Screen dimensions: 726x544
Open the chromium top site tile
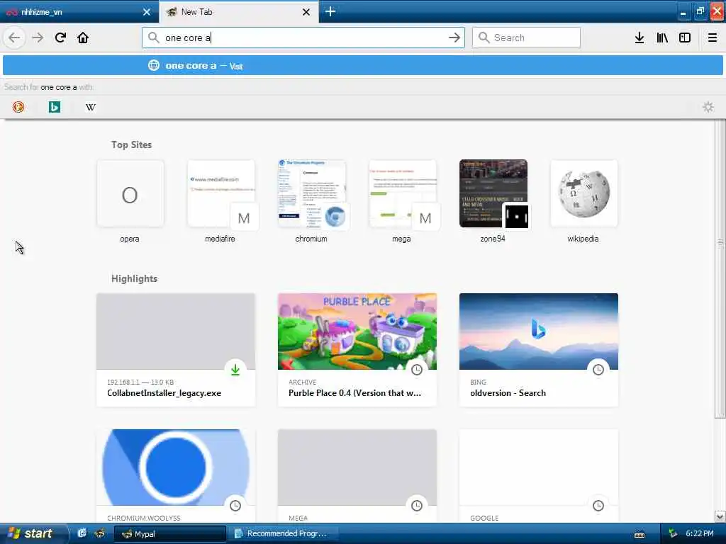point(311,202)
